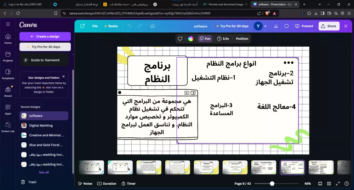This screenshot has height=190, width=354.
Task: Open the analytics chart icon
Action: 276,26
